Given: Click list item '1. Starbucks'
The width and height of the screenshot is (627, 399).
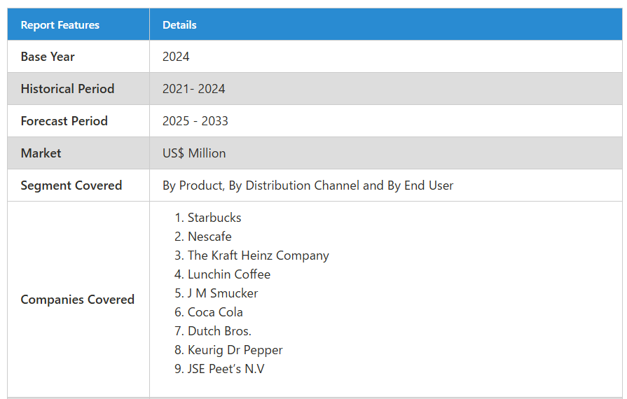Looking at the screenshot, I should (x=208, y=218).
